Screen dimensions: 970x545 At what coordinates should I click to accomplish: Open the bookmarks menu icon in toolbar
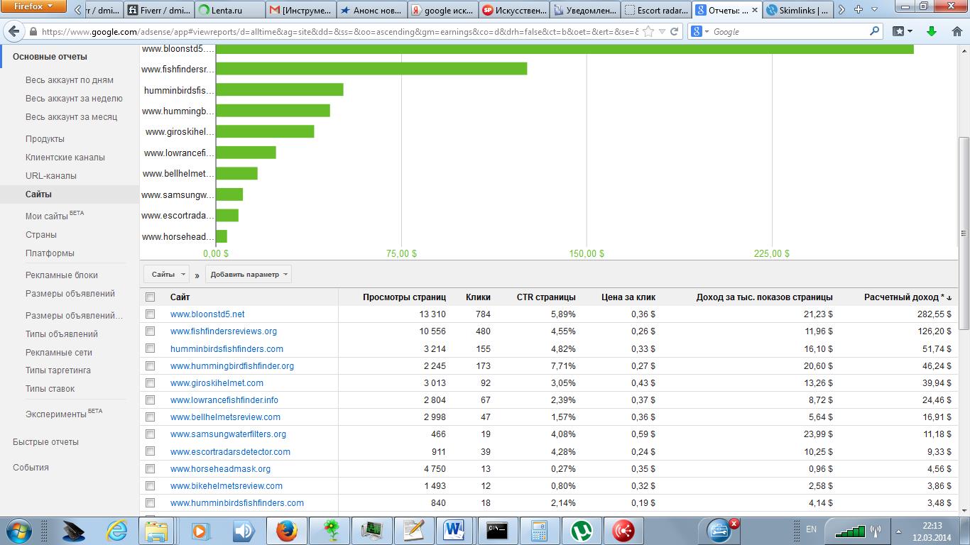[x=903, y=31]
